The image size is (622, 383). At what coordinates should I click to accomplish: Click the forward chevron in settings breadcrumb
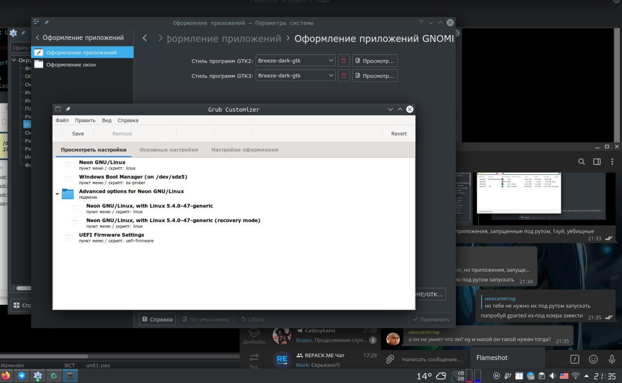(160, 38)
